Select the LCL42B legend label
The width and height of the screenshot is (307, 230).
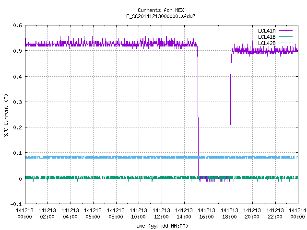point(267,43)
